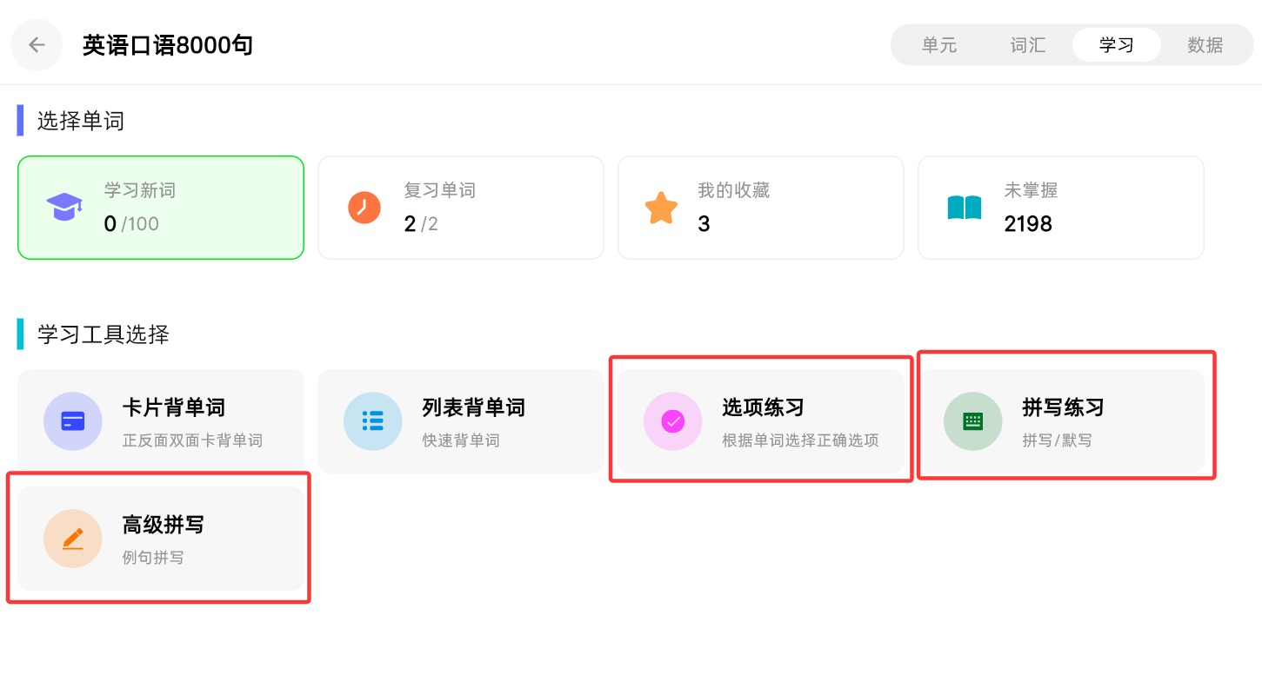Open 我的收藏 word set

pyautogui.click(x=761, y=208)
